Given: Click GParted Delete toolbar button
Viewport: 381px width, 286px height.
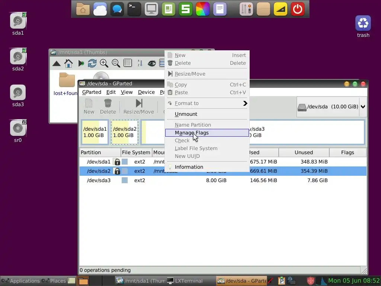Looking at the screenshot, I should click(108, 107).
